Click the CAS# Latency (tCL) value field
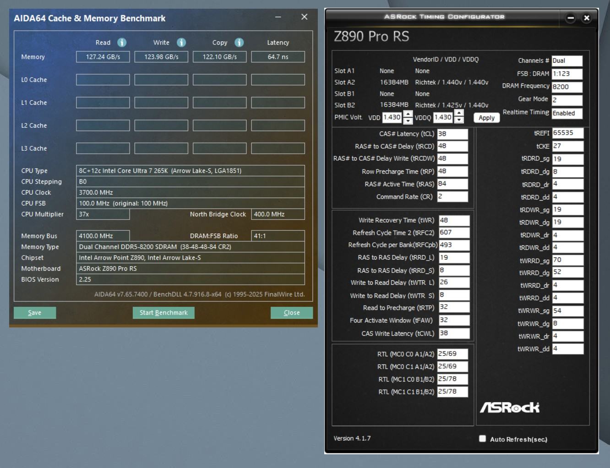This screenshot has width=610, height=468. 452,134
